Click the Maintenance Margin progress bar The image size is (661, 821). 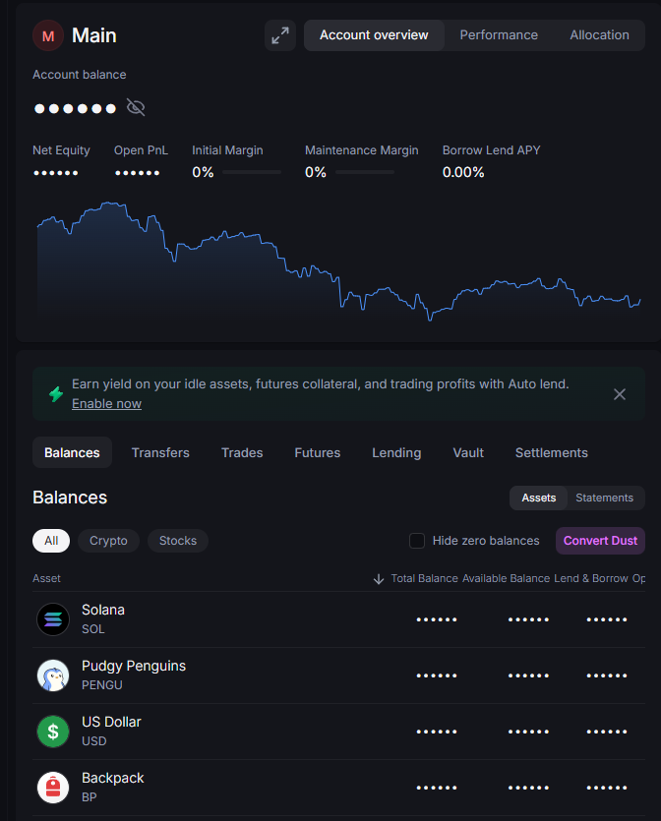click(365, 172)
